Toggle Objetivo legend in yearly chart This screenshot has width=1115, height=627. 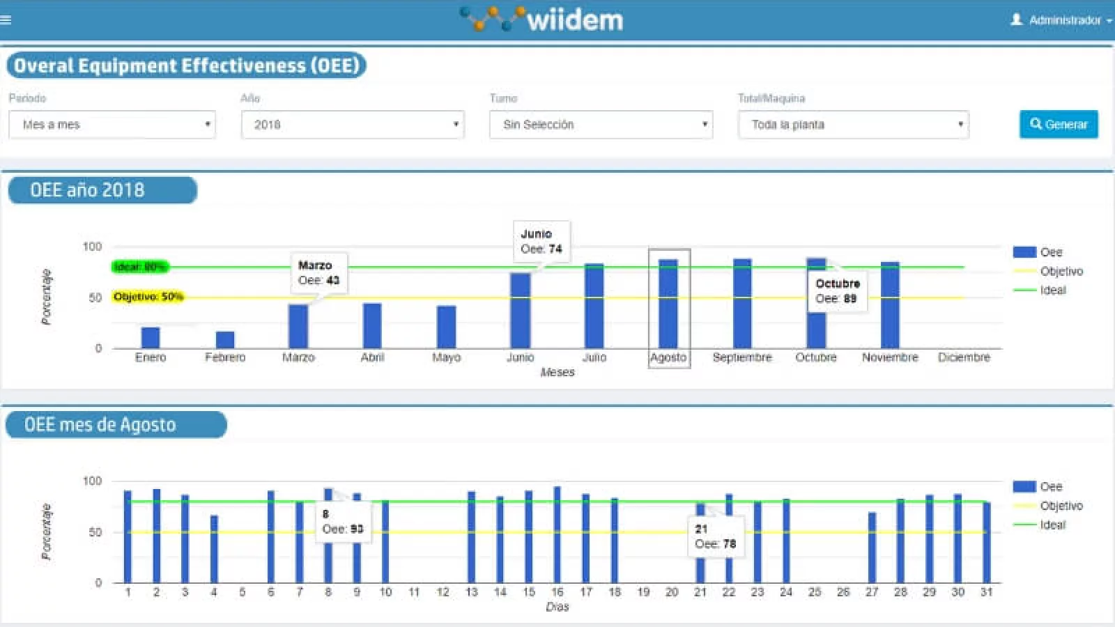(x=1047, y=271)
